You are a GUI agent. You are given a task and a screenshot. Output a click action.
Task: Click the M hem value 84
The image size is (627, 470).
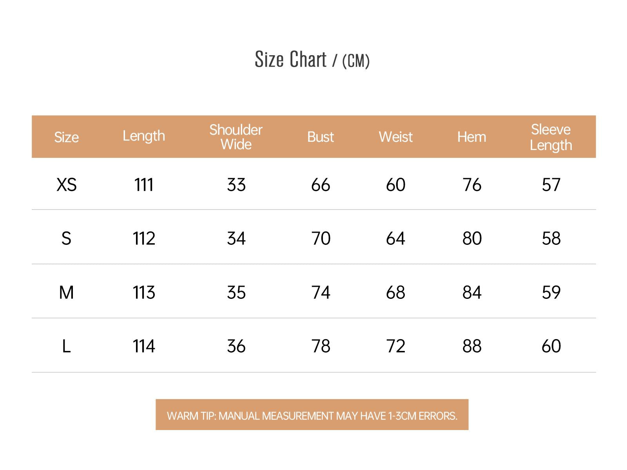pyautogui.click(x=471, y=292)
